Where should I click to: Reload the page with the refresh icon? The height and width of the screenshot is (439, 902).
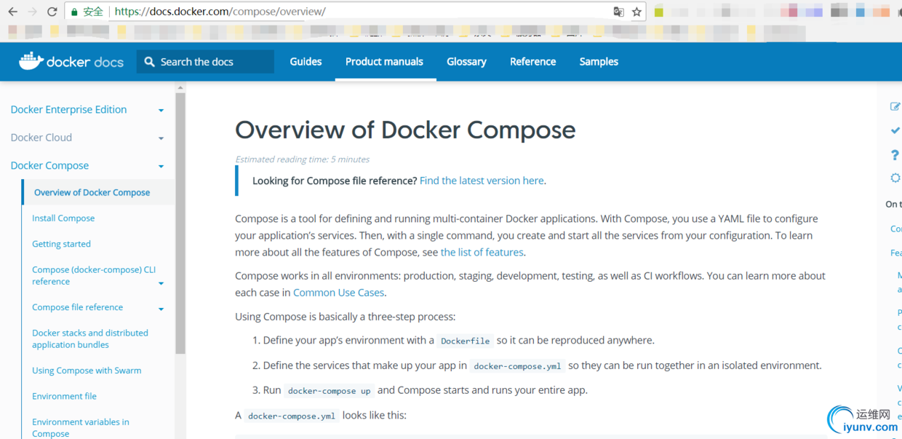point(52,12)
